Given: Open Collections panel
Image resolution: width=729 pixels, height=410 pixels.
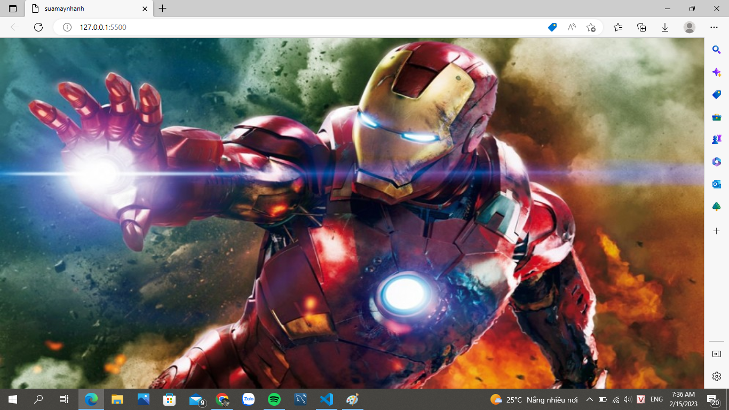Looking at the screenshot, I should tap(641, 27).
